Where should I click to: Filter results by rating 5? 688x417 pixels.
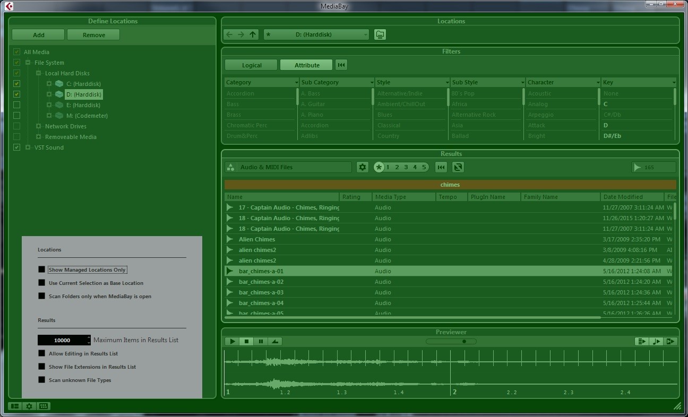424,167
